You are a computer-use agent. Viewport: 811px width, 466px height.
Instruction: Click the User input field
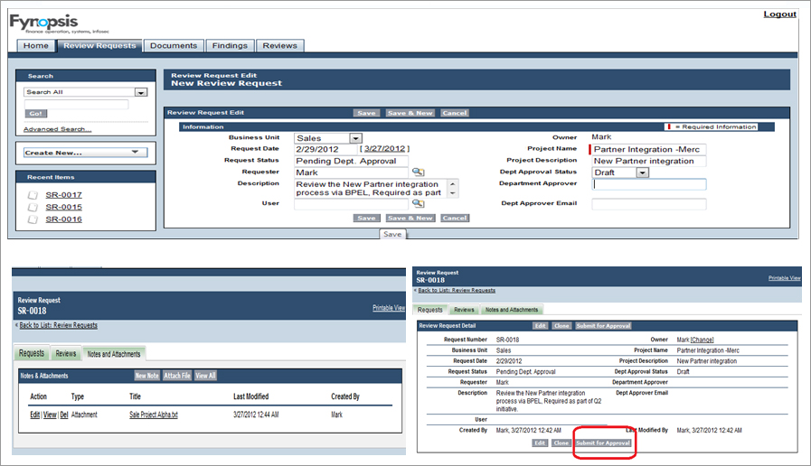click(351, 204)
